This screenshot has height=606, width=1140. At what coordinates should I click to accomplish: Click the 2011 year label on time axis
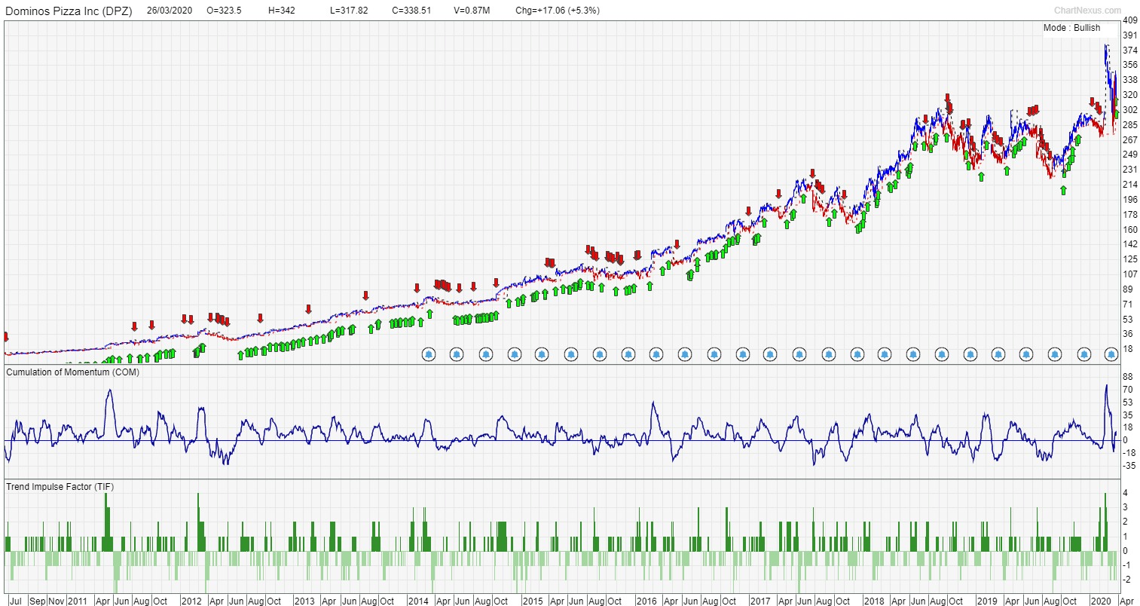tap(78, 601)
